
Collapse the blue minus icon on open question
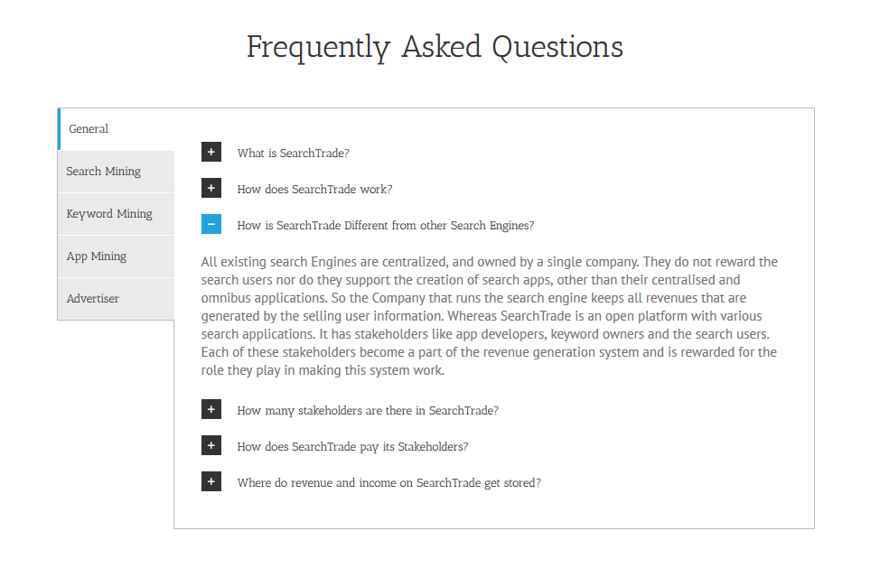pos(211,225)
